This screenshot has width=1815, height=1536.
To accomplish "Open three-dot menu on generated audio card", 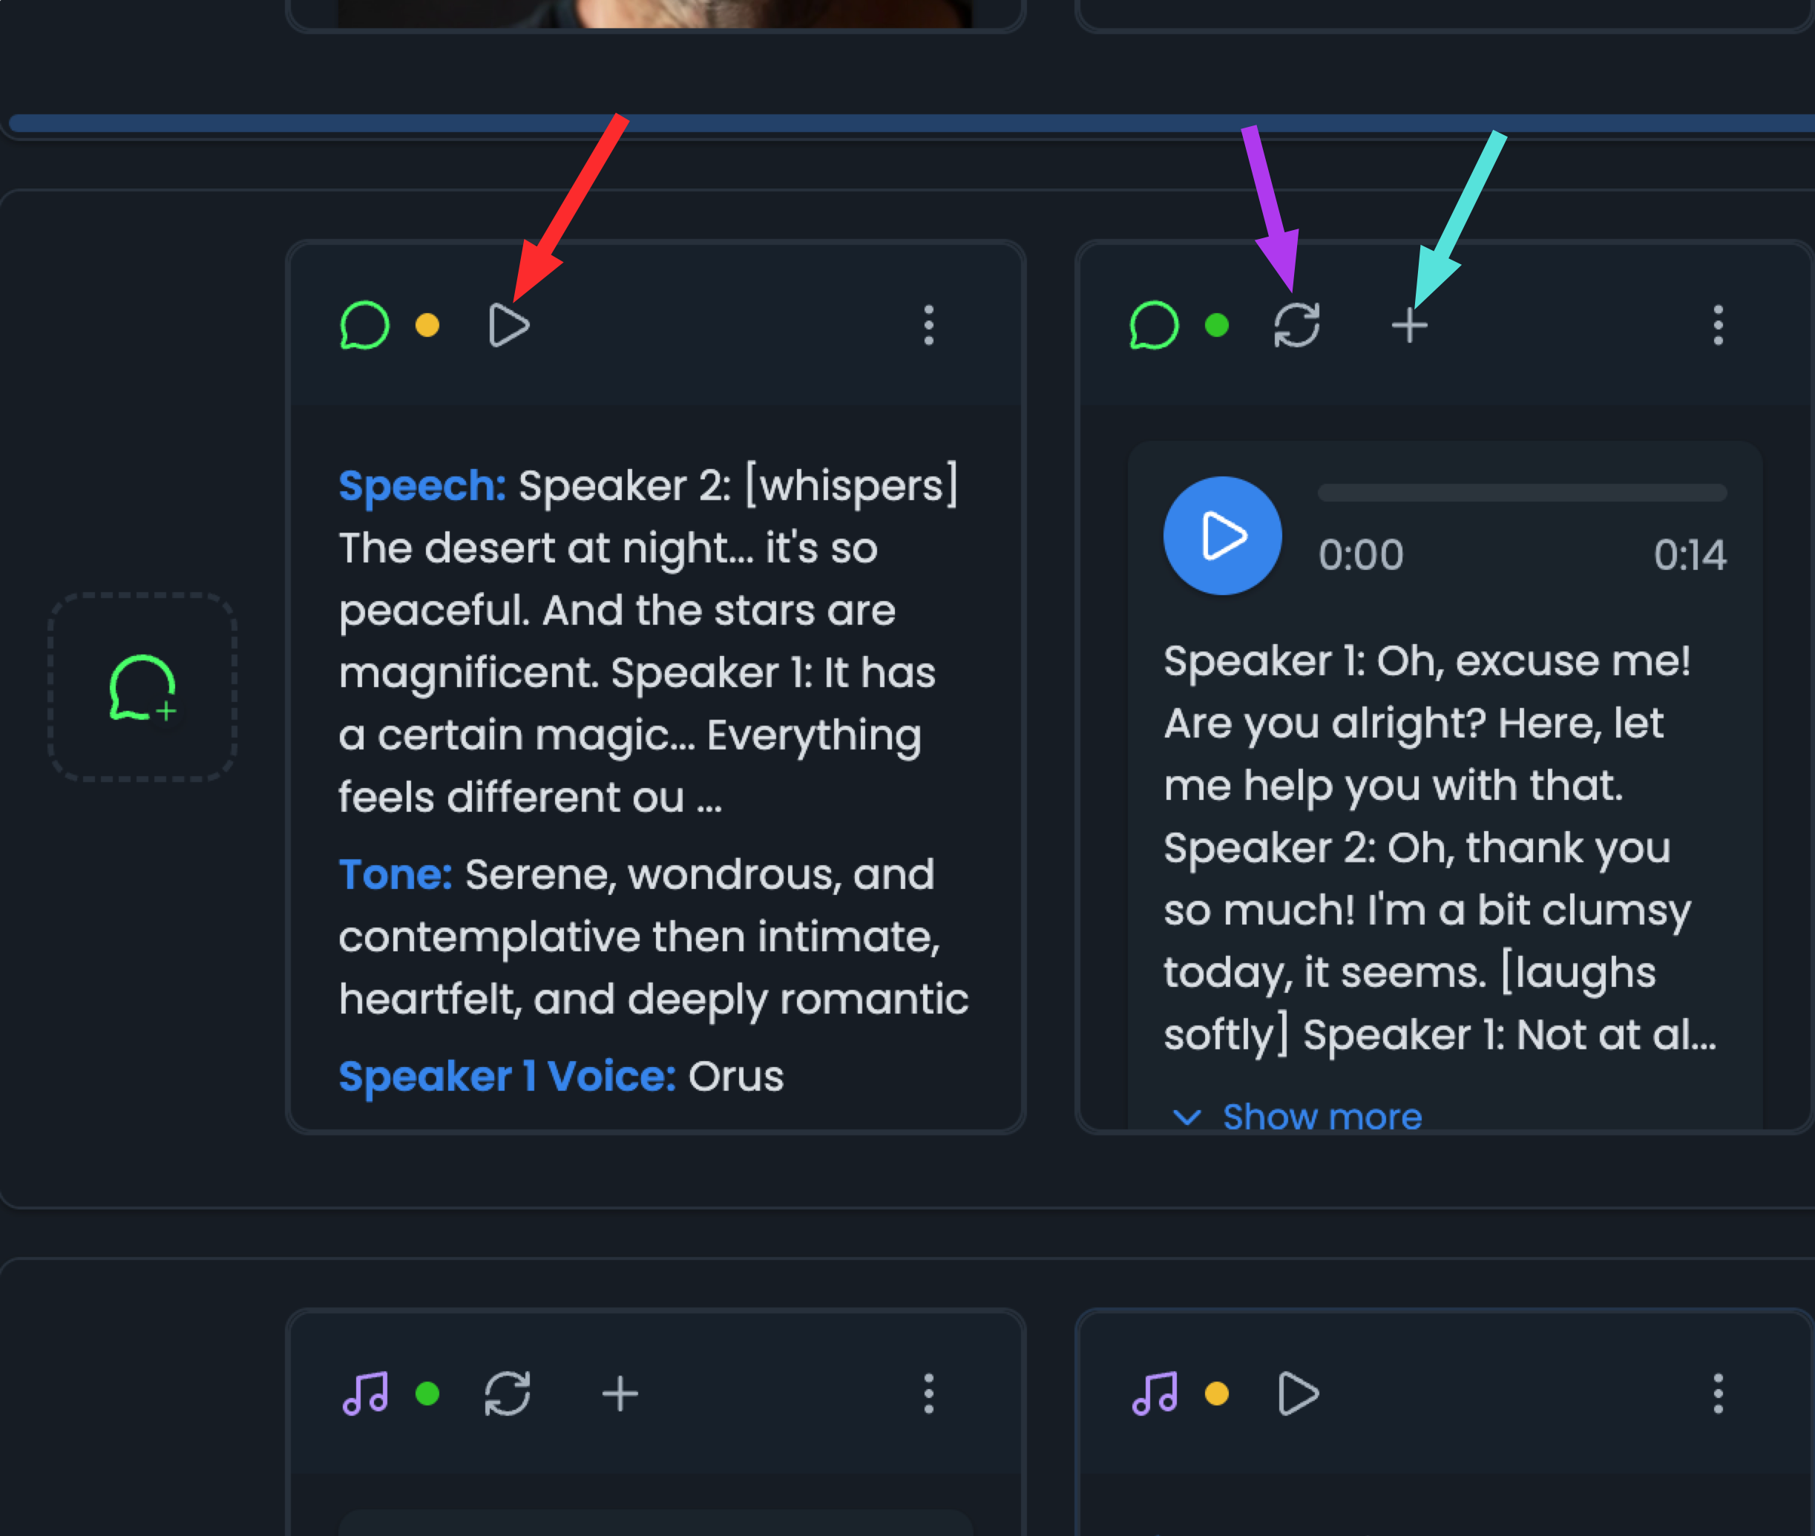I will [1719, 326].
